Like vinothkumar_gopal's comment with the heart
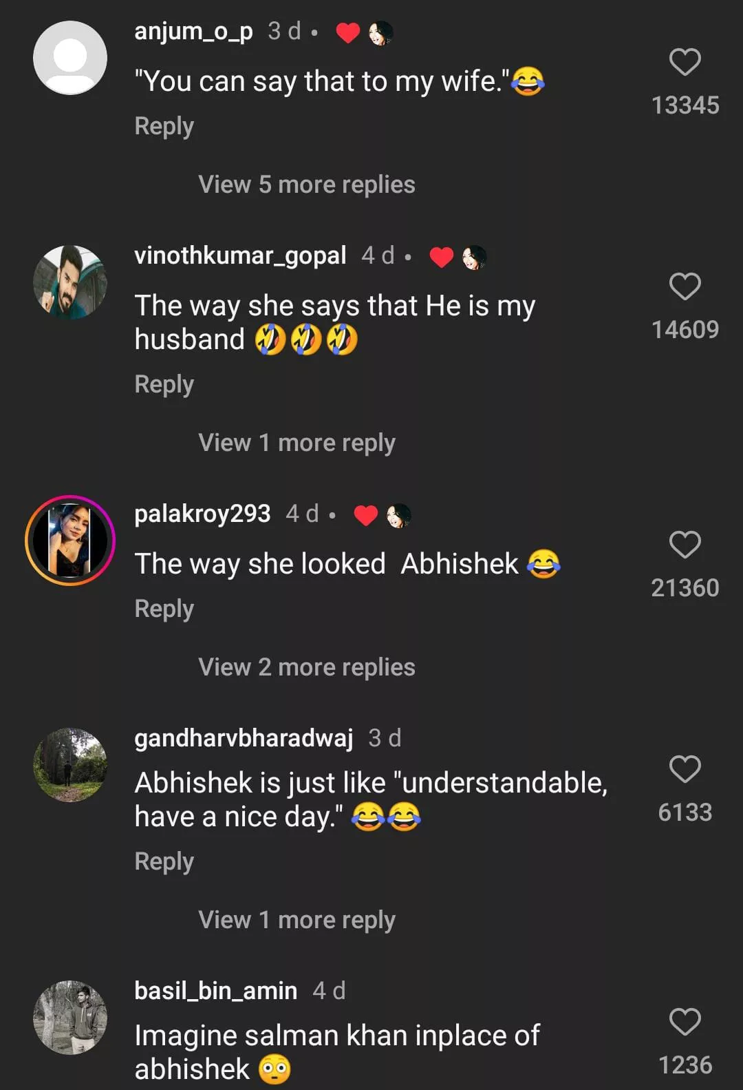 pyautogui.click(x=685, y=286)
